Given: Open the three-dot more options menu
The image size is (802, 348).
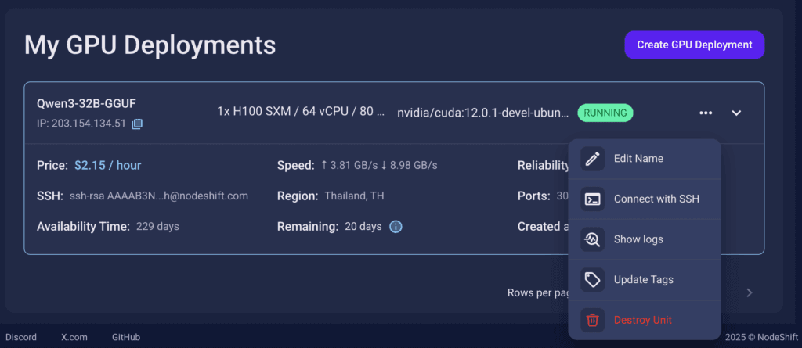Looking at the screenshot, I should [706, 113].
